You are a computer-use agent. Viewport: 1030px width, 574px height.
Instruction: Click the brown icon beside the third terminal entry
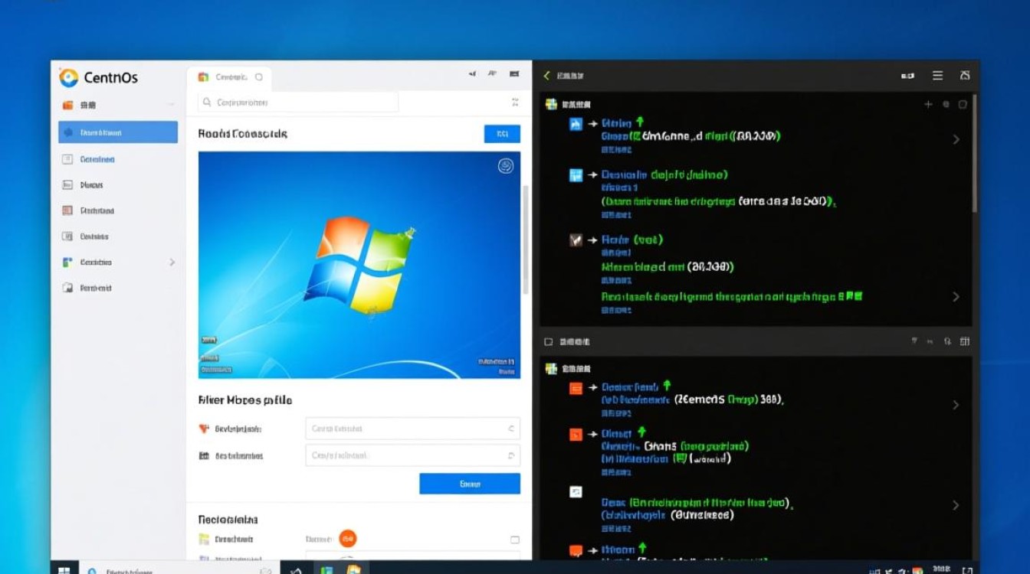[x=576, y=240]
